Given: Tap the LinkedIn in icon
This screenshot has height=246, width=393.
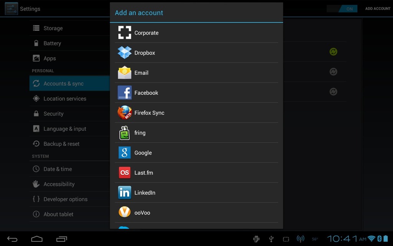Looking at the screenshot, I should point(125,193).
